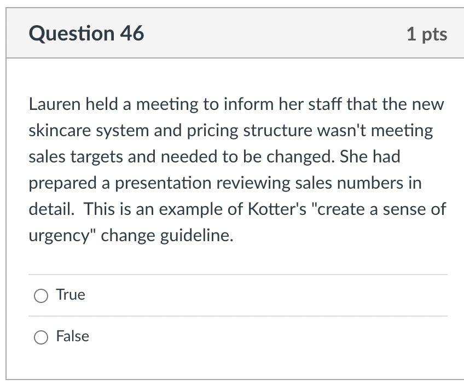Click the question prompt text area
The width and height of the screenshot is (464, 385).
pos(235,170)
